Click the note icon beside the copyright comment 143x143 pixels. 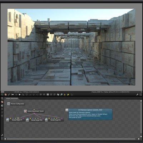tap(67, 110)
